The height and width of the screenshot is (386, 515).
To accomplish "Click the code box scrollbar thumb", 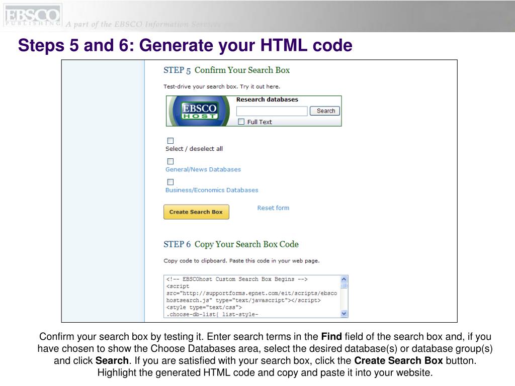I will 344,286.
